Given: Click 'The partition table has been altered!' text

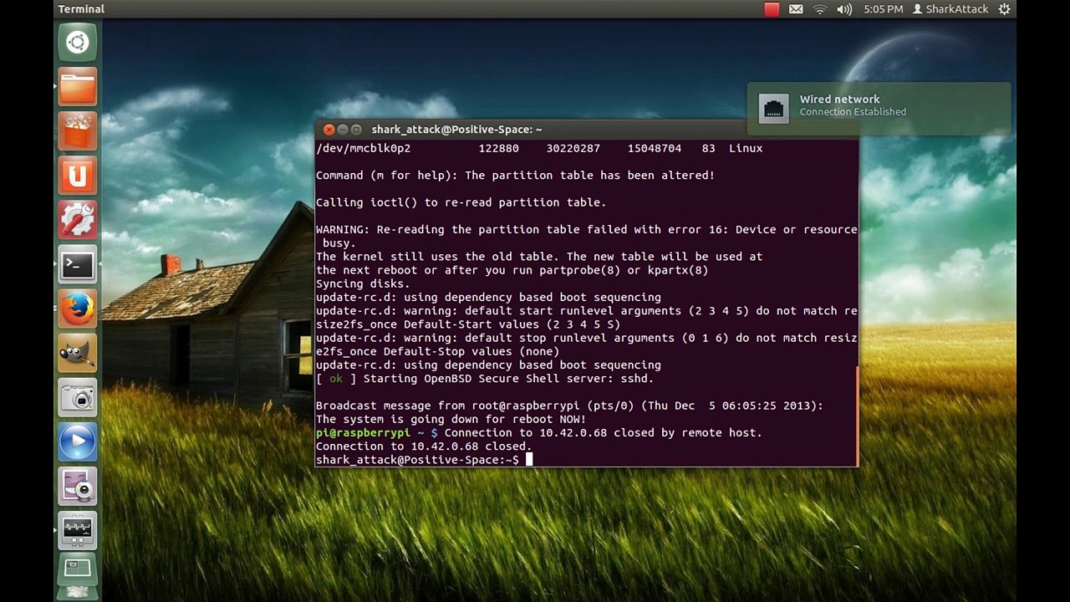Looking at the screenshot, I should [x=589, y=176].
